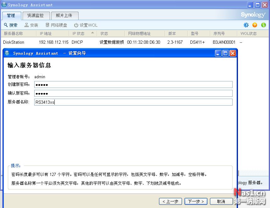
Task: Open the 搜索 search tool
Action: click(x=10, y=25)
